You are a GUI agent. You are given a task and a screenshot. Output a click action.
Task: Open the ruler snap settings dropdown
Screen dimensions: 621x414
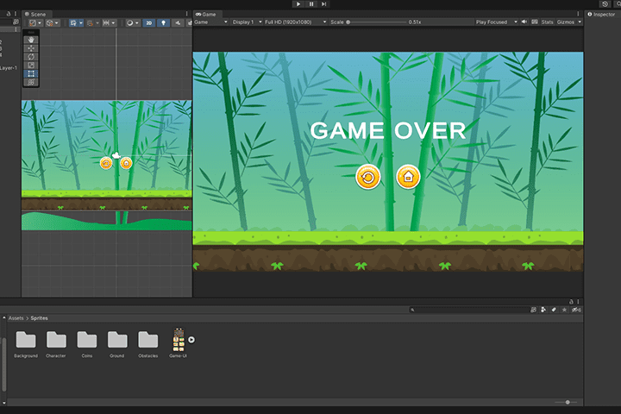tap(109, 23)
